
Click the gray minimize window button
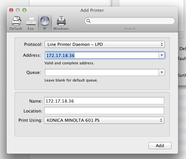(18, 10)
